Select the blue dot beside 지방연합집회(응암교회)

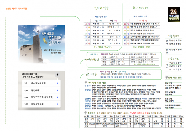pos(57,97)
